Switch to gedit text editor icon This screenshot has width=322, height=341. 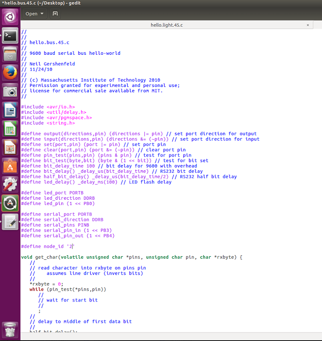pos(10,222)
